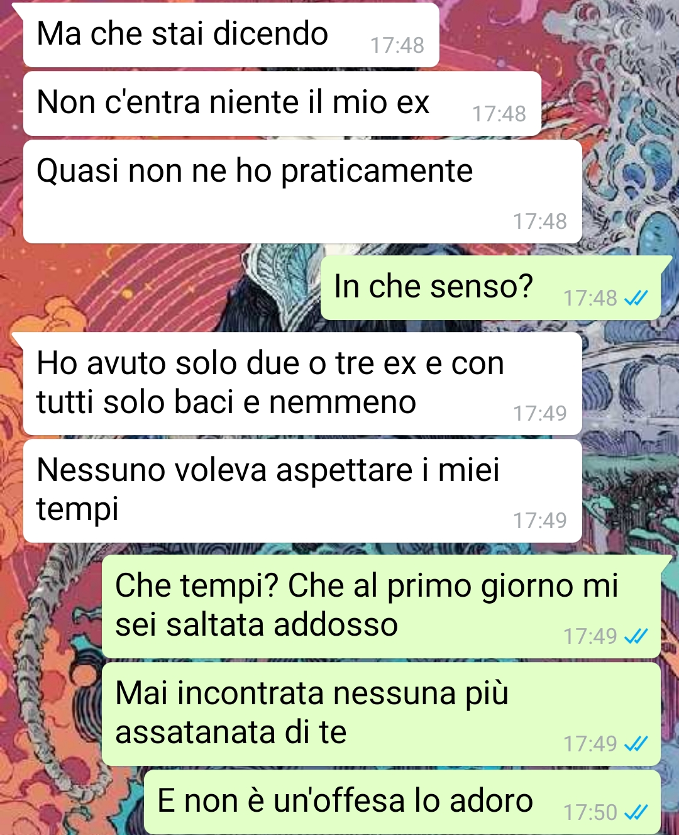Screen dimensions: 679x835
Task: Tap message 'Mai incontrata nessuna più assatanata'
Action: click(382, 714)
